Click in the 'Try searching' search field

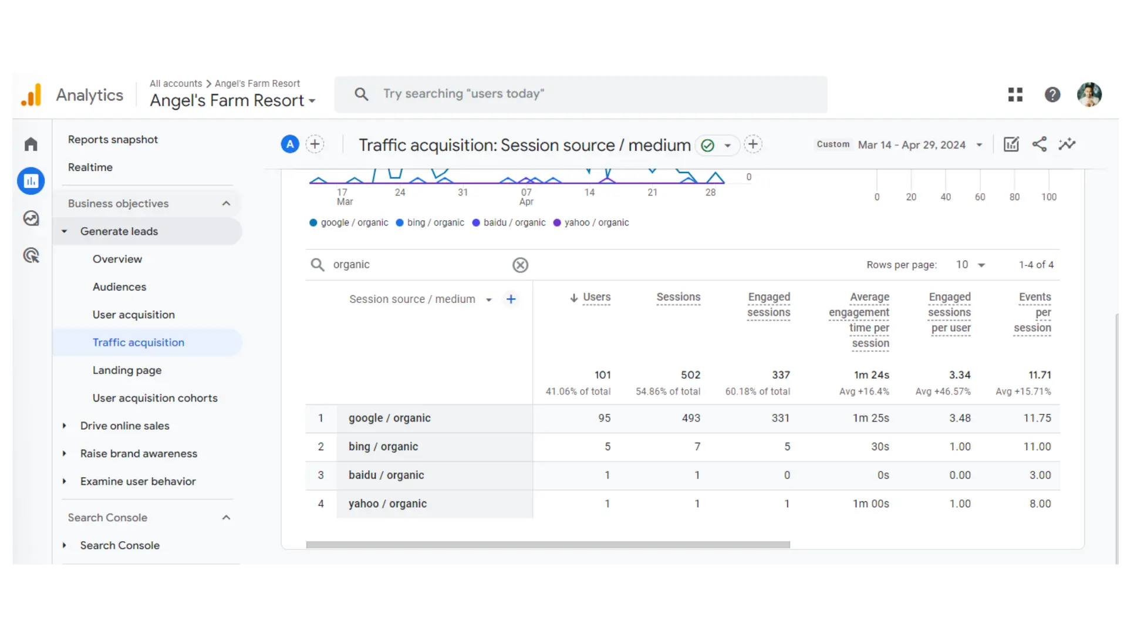[581, 94]
